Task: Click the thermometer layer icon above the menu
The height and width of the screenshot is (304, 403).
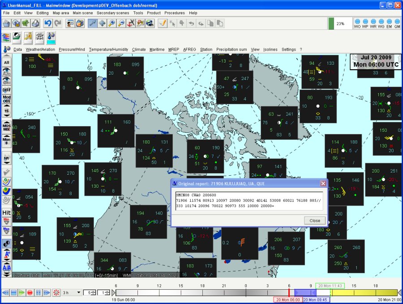Action: tap(51, 38)
